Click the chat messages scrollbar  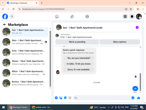click(x=140, y=82)
